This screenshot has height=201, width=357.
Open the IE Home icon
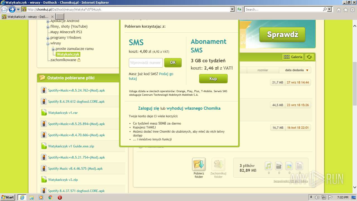pyautogui.click(x=339, y=10)
